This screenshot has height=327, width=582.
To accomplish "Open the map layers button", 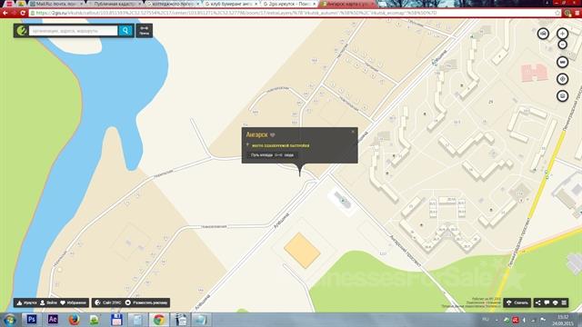I will coord(562,96).
